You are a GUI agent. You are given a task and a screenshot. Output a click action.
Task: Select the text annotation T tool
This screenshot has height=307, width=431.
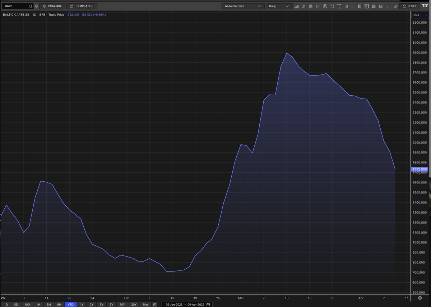[339, 6]
